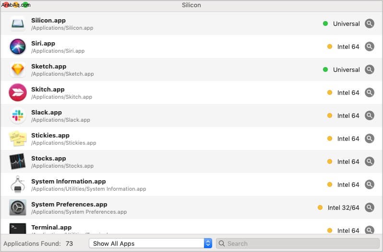Click the /Applications/Utilities/System Information.app path
Viewport: 383px width, 252px height.
tap(89, 189)
